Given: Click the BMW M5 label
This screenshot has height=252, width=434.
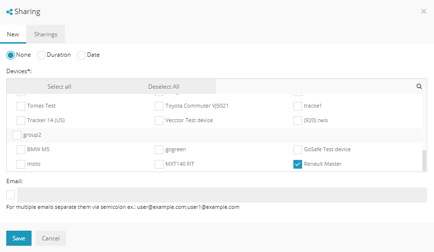Looking at the screenshot, I should (38, 149).
